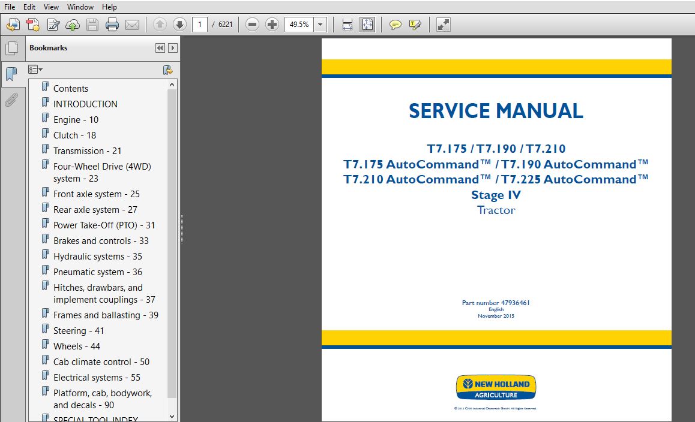The width and height of the screenshot is (695, 422).
Task: Open Rear axle system - 27 bookmark
Action: (95, 209)
